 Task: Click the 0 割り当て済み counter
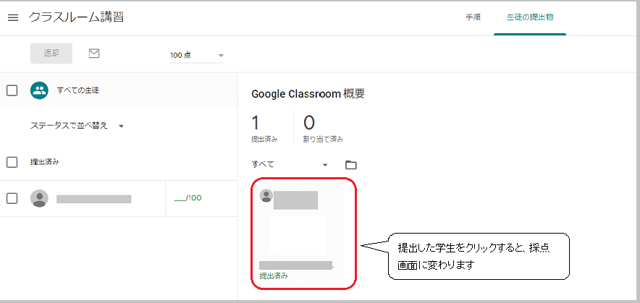click(323, 127)
